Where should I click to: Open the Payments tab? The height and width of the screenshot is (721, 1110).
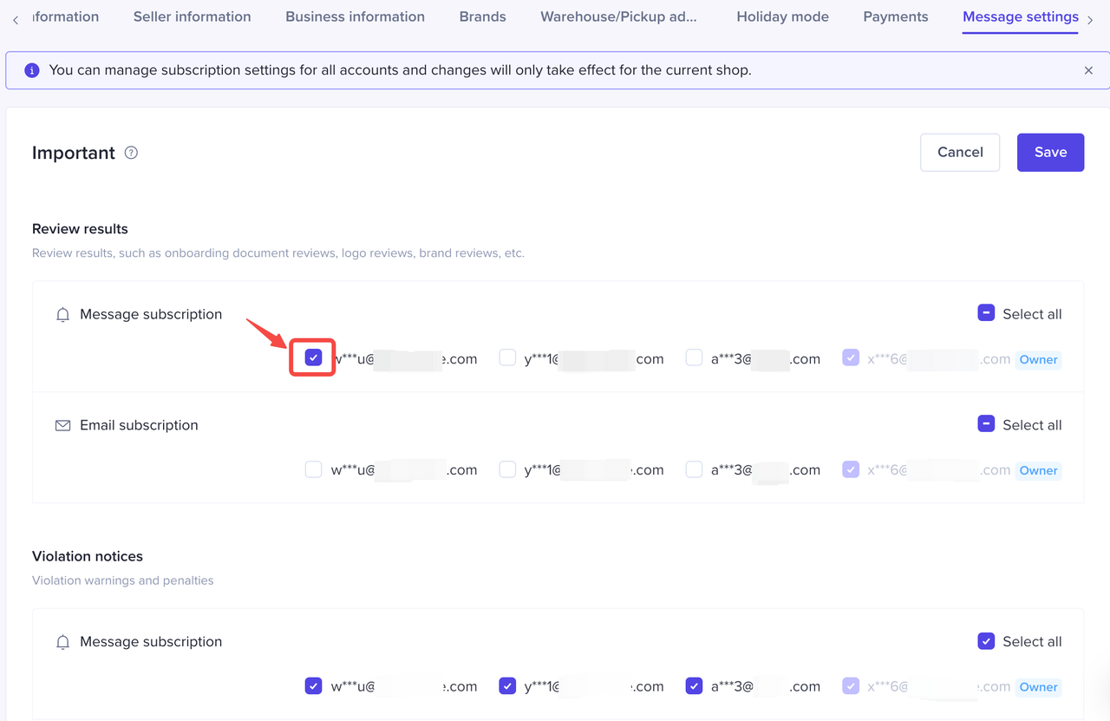pyautogui.click(x=895, y=16)
